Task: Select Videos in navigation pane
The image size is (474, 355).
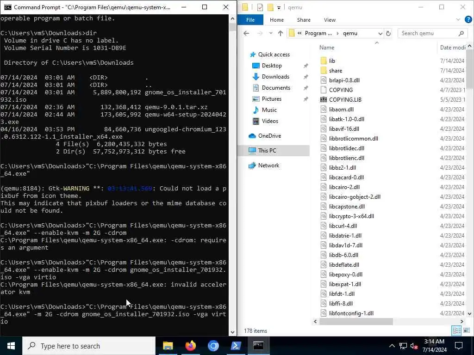Action: coord(270,121)
